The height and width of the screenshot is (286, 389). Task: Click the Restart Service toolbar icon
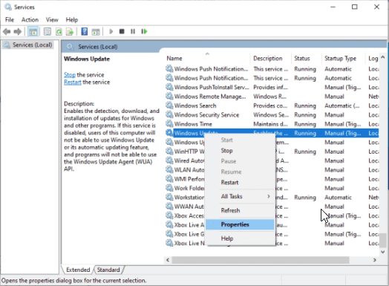tap(144, 31)
